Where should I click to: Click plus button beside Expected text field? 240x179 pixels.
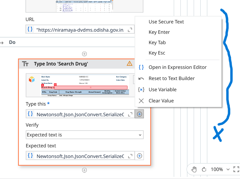(139, 156)
